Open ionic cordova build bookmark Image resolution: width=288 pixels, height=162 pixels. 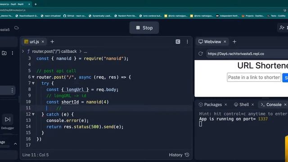coord(150,16)
